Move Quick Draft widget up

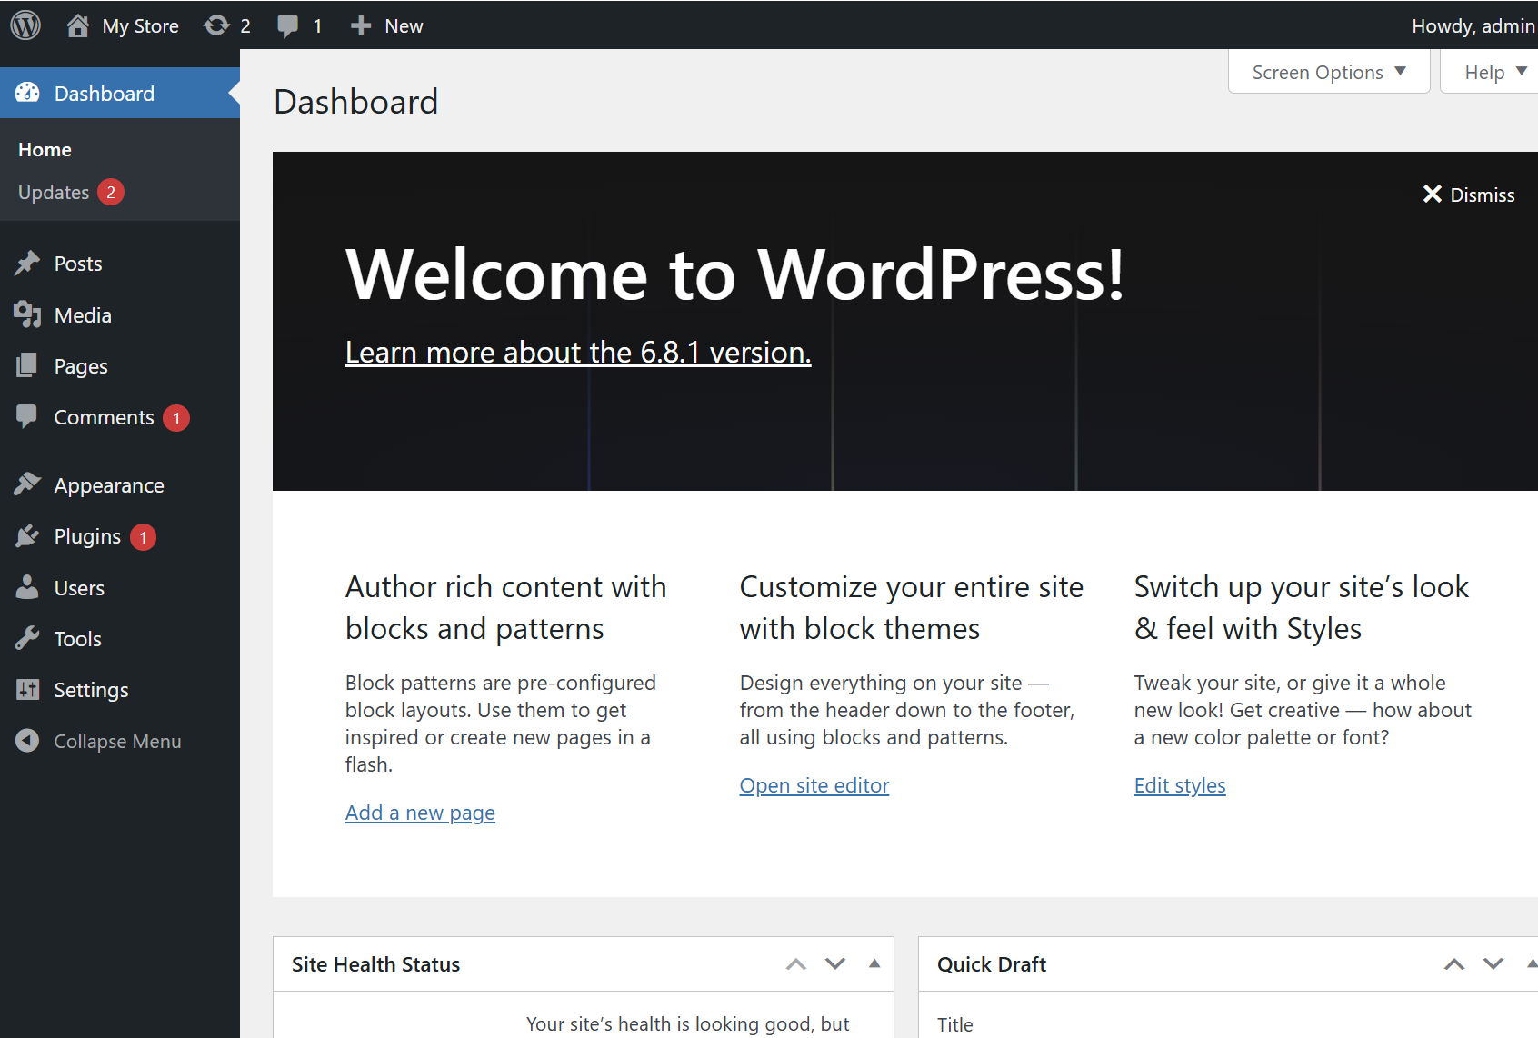(x=1454, y=964)
